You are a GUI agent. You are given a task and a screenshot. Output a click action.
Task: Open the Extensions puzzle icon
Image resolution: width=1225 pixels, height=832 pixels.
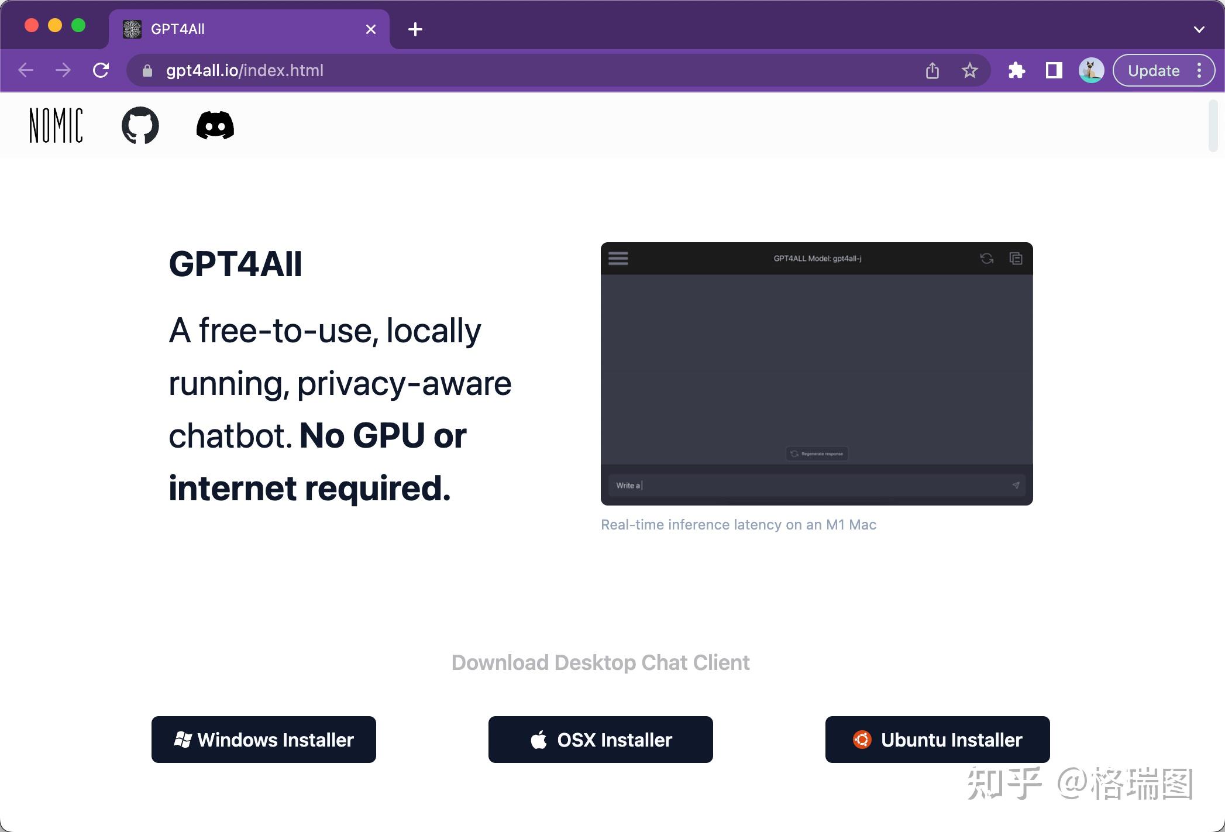(x=1017, y=71)
